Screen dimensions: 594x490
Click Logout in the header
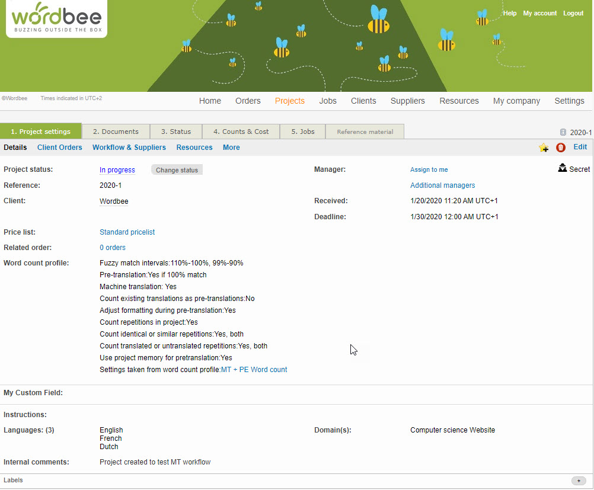coord(573,13)
